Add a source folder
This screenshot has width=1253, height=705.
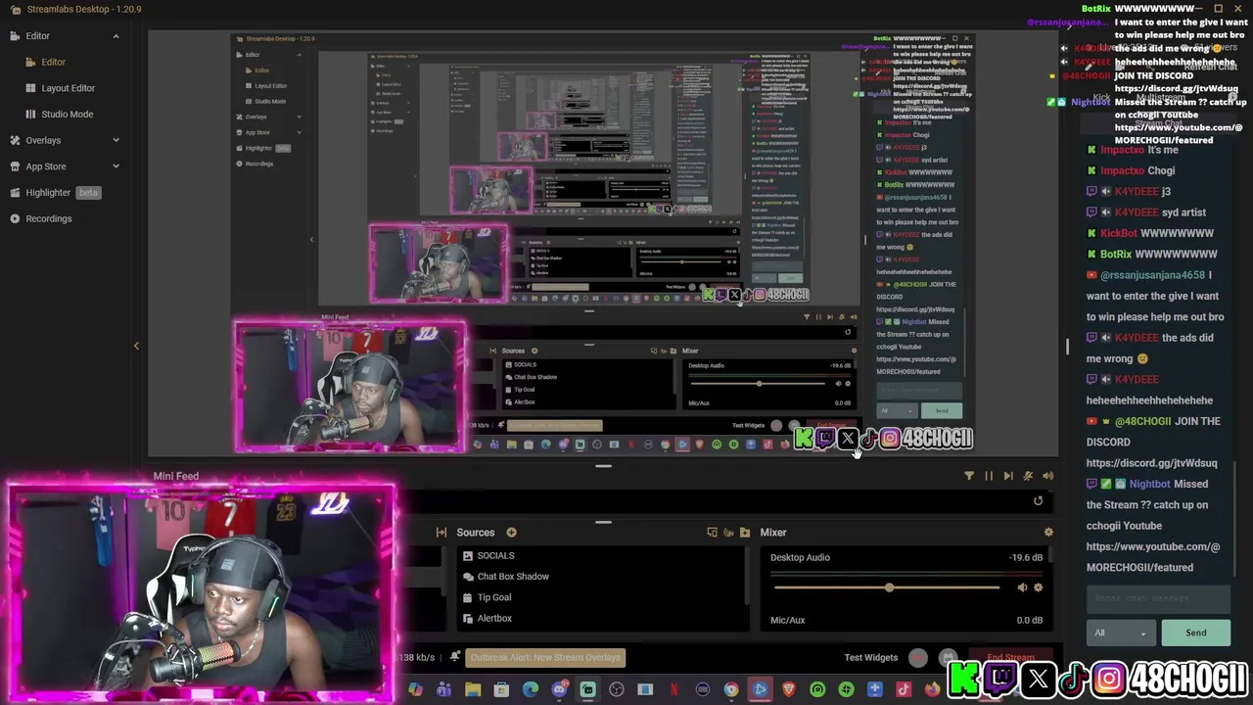[x=745, y=533]
